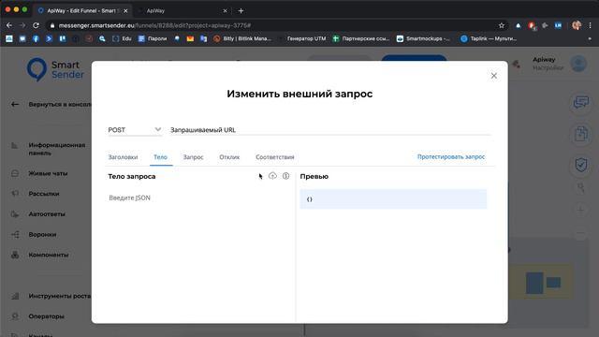Open the Facebook bookmark icon

click(36, 38)
